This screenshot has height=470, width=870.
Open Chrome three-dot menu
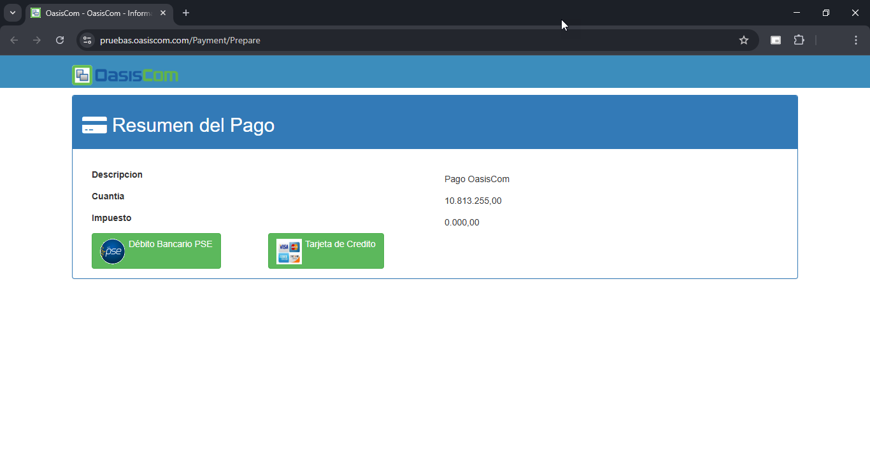point(855,40)
